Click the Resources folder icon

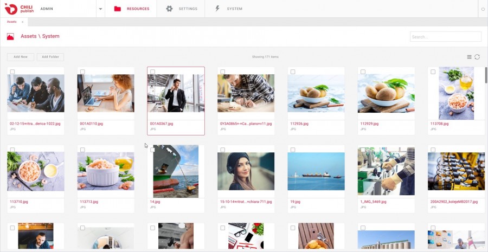117,9
